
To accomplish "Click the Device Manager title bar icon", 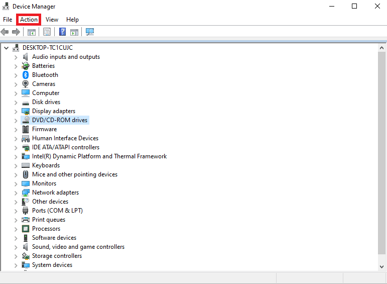I will coord(6,6).
